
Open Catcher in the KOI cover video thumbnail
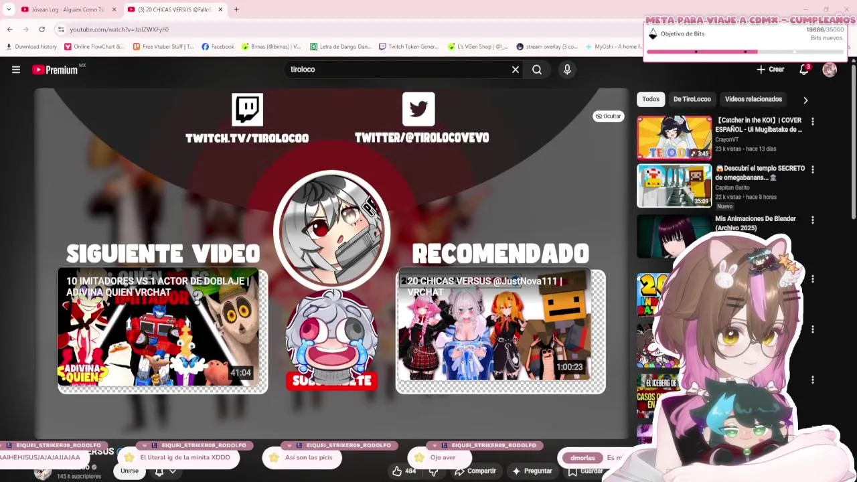point(674,137)
